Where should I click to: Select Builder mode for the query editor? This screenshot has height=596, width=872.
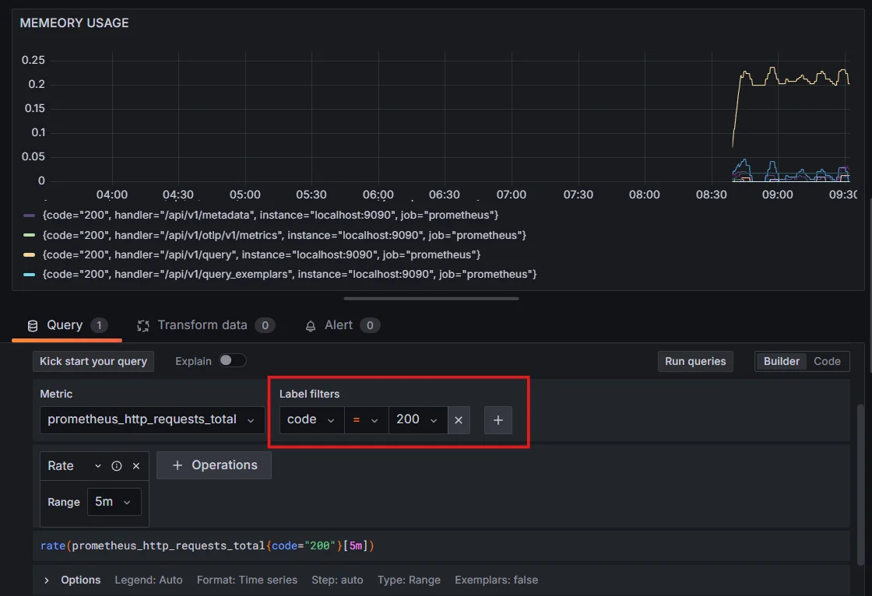(x=781, y=361)
